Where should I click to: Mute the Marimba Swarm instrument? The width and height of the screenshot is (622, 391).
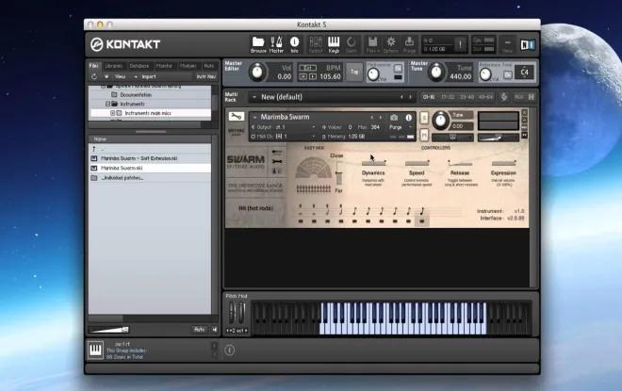(x=424, y=136)
